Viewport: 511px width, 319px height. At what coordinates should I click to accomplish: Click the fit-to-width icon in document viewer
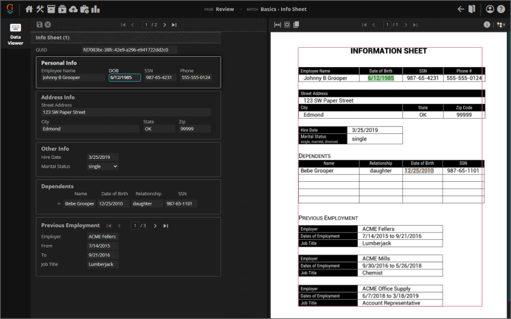pyautogui.click(x=277, y=24)
